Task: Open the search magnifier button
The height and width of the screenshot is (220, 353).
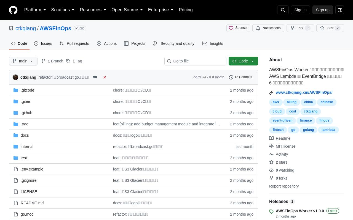Action: [x=283, y=10]
